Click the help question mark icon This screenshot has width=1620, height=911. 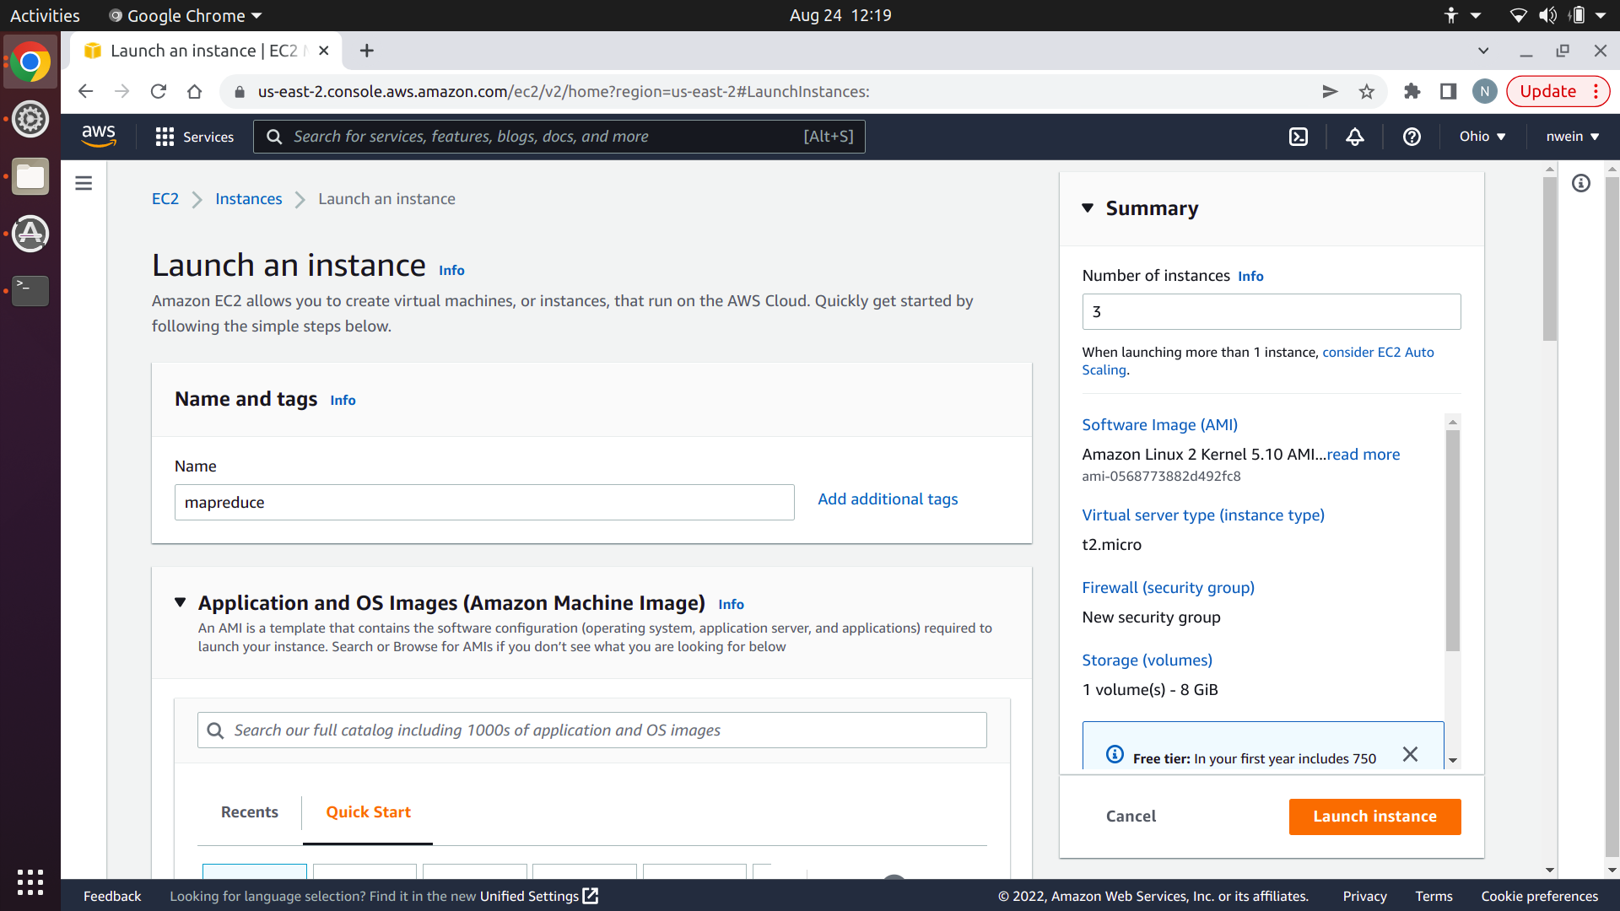coord(1412,137)
